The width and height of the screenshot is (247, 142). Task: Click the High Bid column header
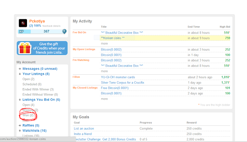point(225,27)
